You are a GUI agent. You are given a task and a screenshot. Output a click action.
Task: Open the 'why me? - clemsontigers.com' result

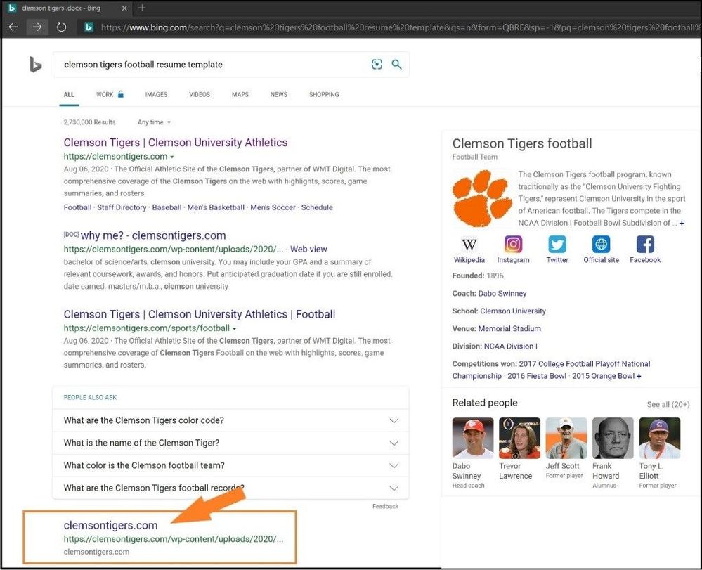point(153,235)
